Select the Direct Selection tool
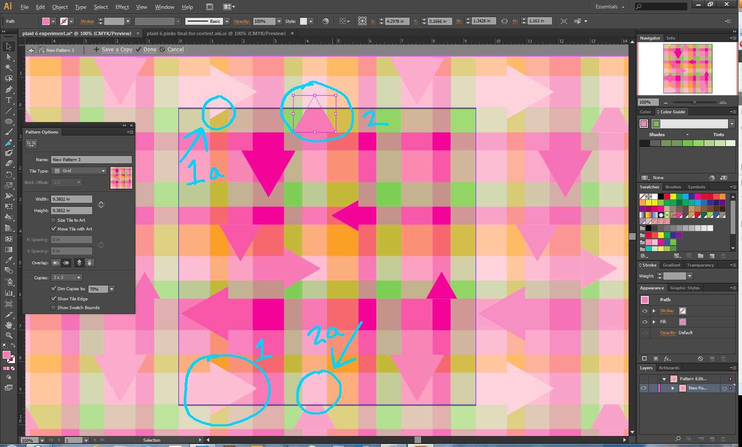Viewport: 742px width, 447px height. coord(8,57)
